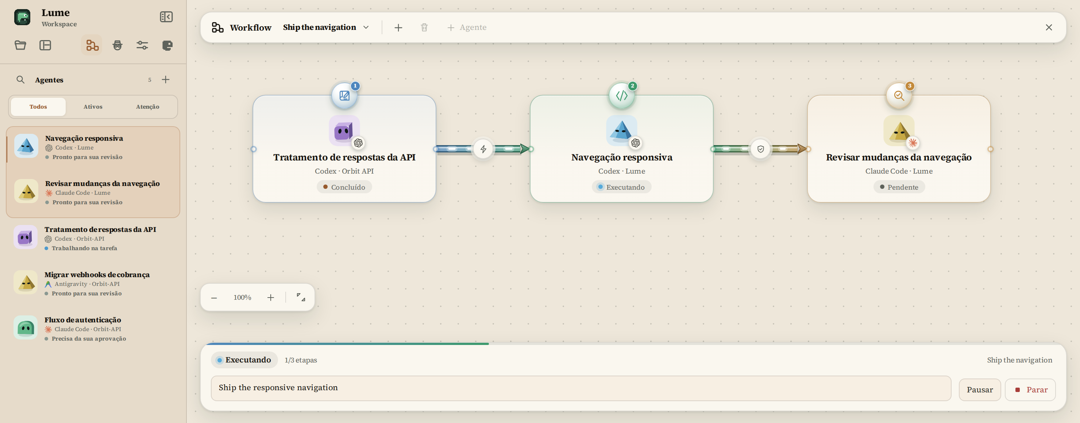Click step 3 magnifier icon above Revisar node
The height and width of the screenshot is (423, 1080).
898,96
